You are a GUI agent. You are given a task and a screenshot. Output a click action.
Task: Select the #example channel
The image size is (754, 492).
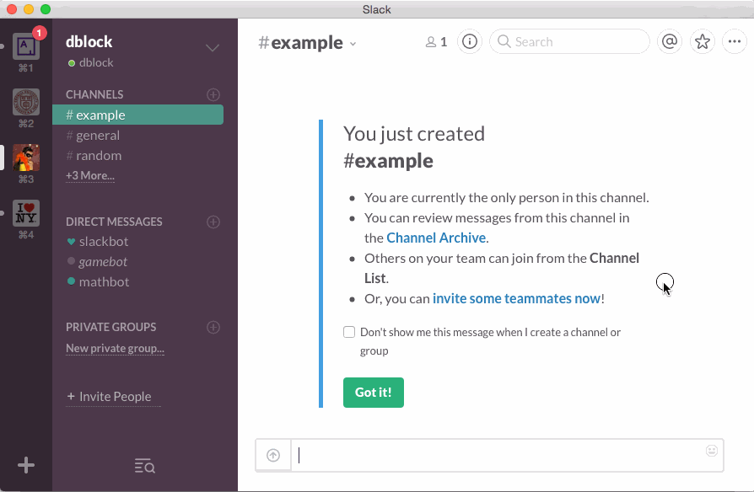coord(137,115)
